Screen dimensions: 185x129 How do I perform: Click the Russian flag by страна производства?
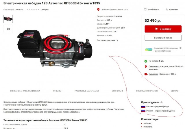pyautogui.click(x=143, y=111)
